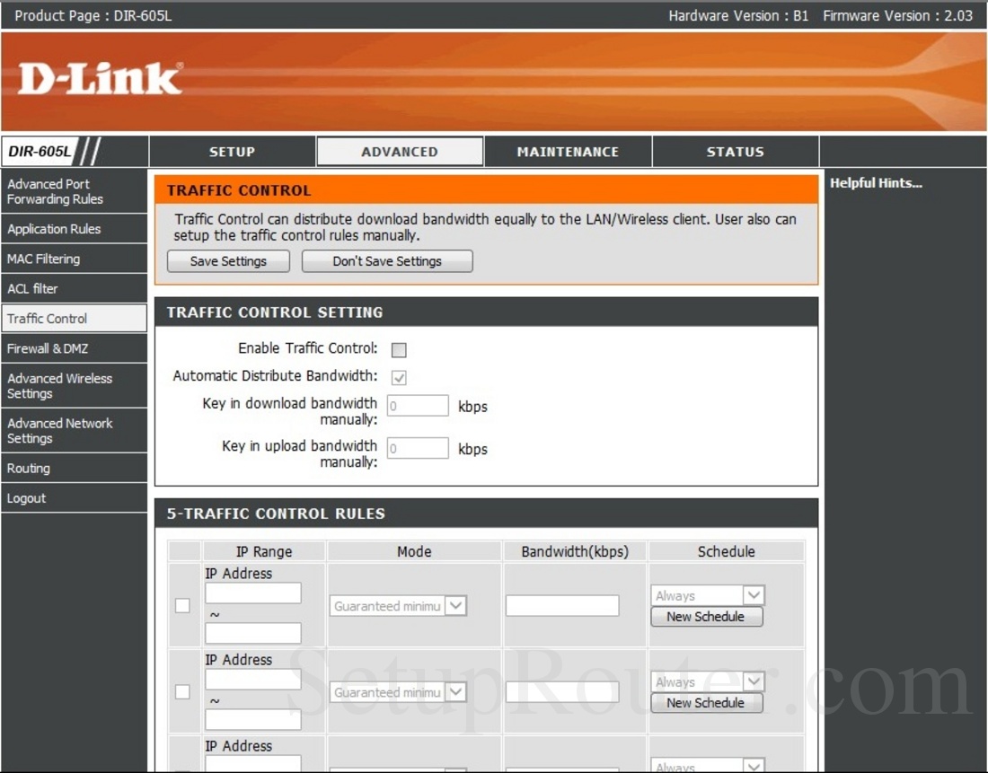This screenshot has width=988, height=773.
Task: Click first rule's ending IP Address field
Action: (253, 633)
